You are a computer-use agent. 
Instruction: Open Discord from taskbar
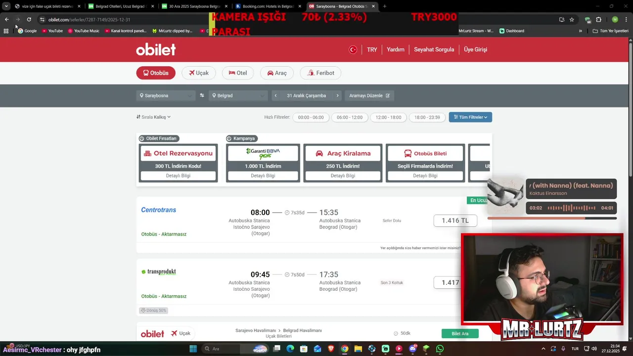(x=413, y=349)
